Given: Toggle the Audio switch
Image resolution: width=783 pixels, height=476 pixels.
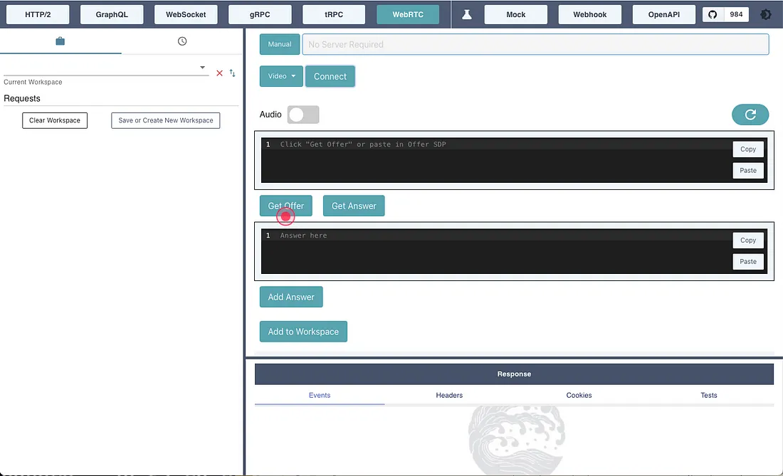Looking at the screenshot, I should click(x=303, y=115).
